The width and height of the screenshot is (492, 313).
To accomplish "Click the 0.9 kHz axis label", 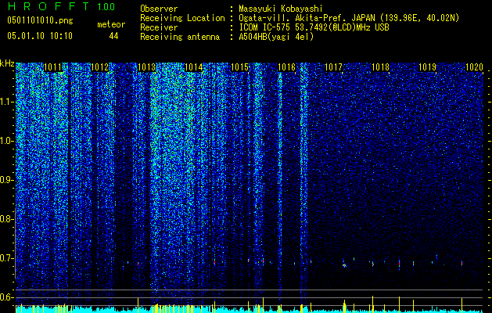I will pos(6,180).
